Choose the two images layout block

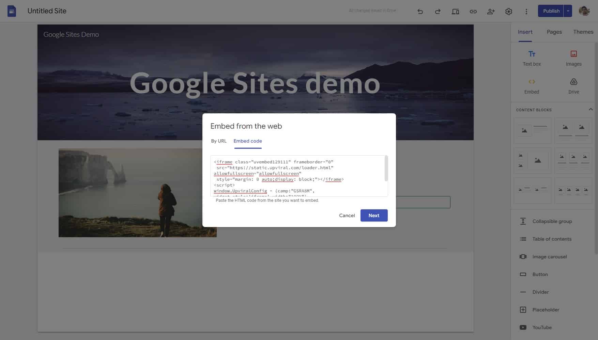point(573,131)
